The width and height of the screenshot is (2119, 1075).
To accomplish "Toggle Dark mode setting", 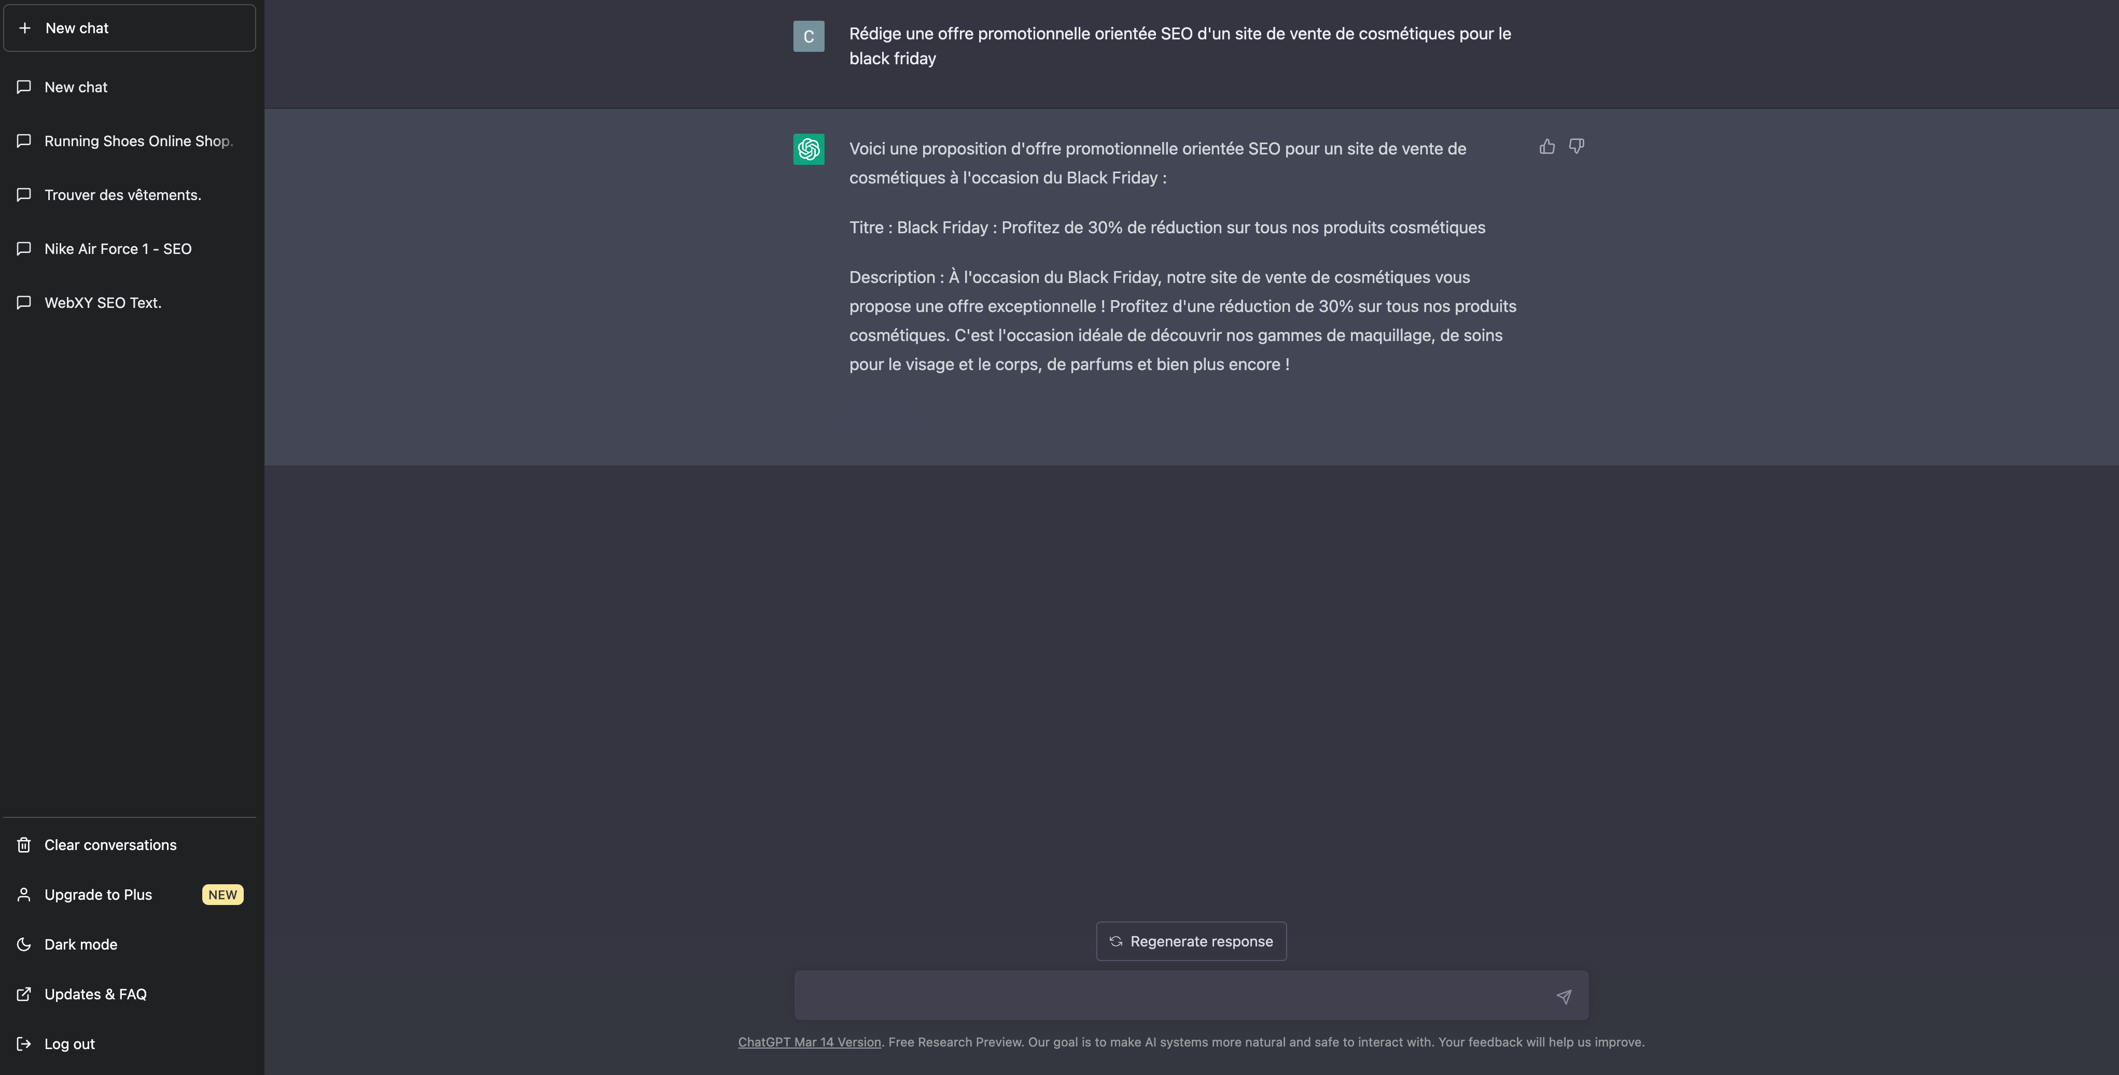I will coord(130,944).
